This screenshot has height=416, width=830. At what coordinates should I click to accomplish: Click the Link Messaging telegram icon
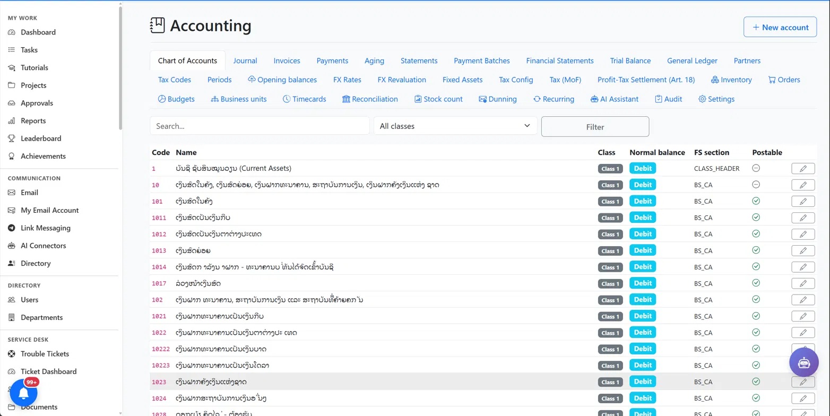coord(12,228)
